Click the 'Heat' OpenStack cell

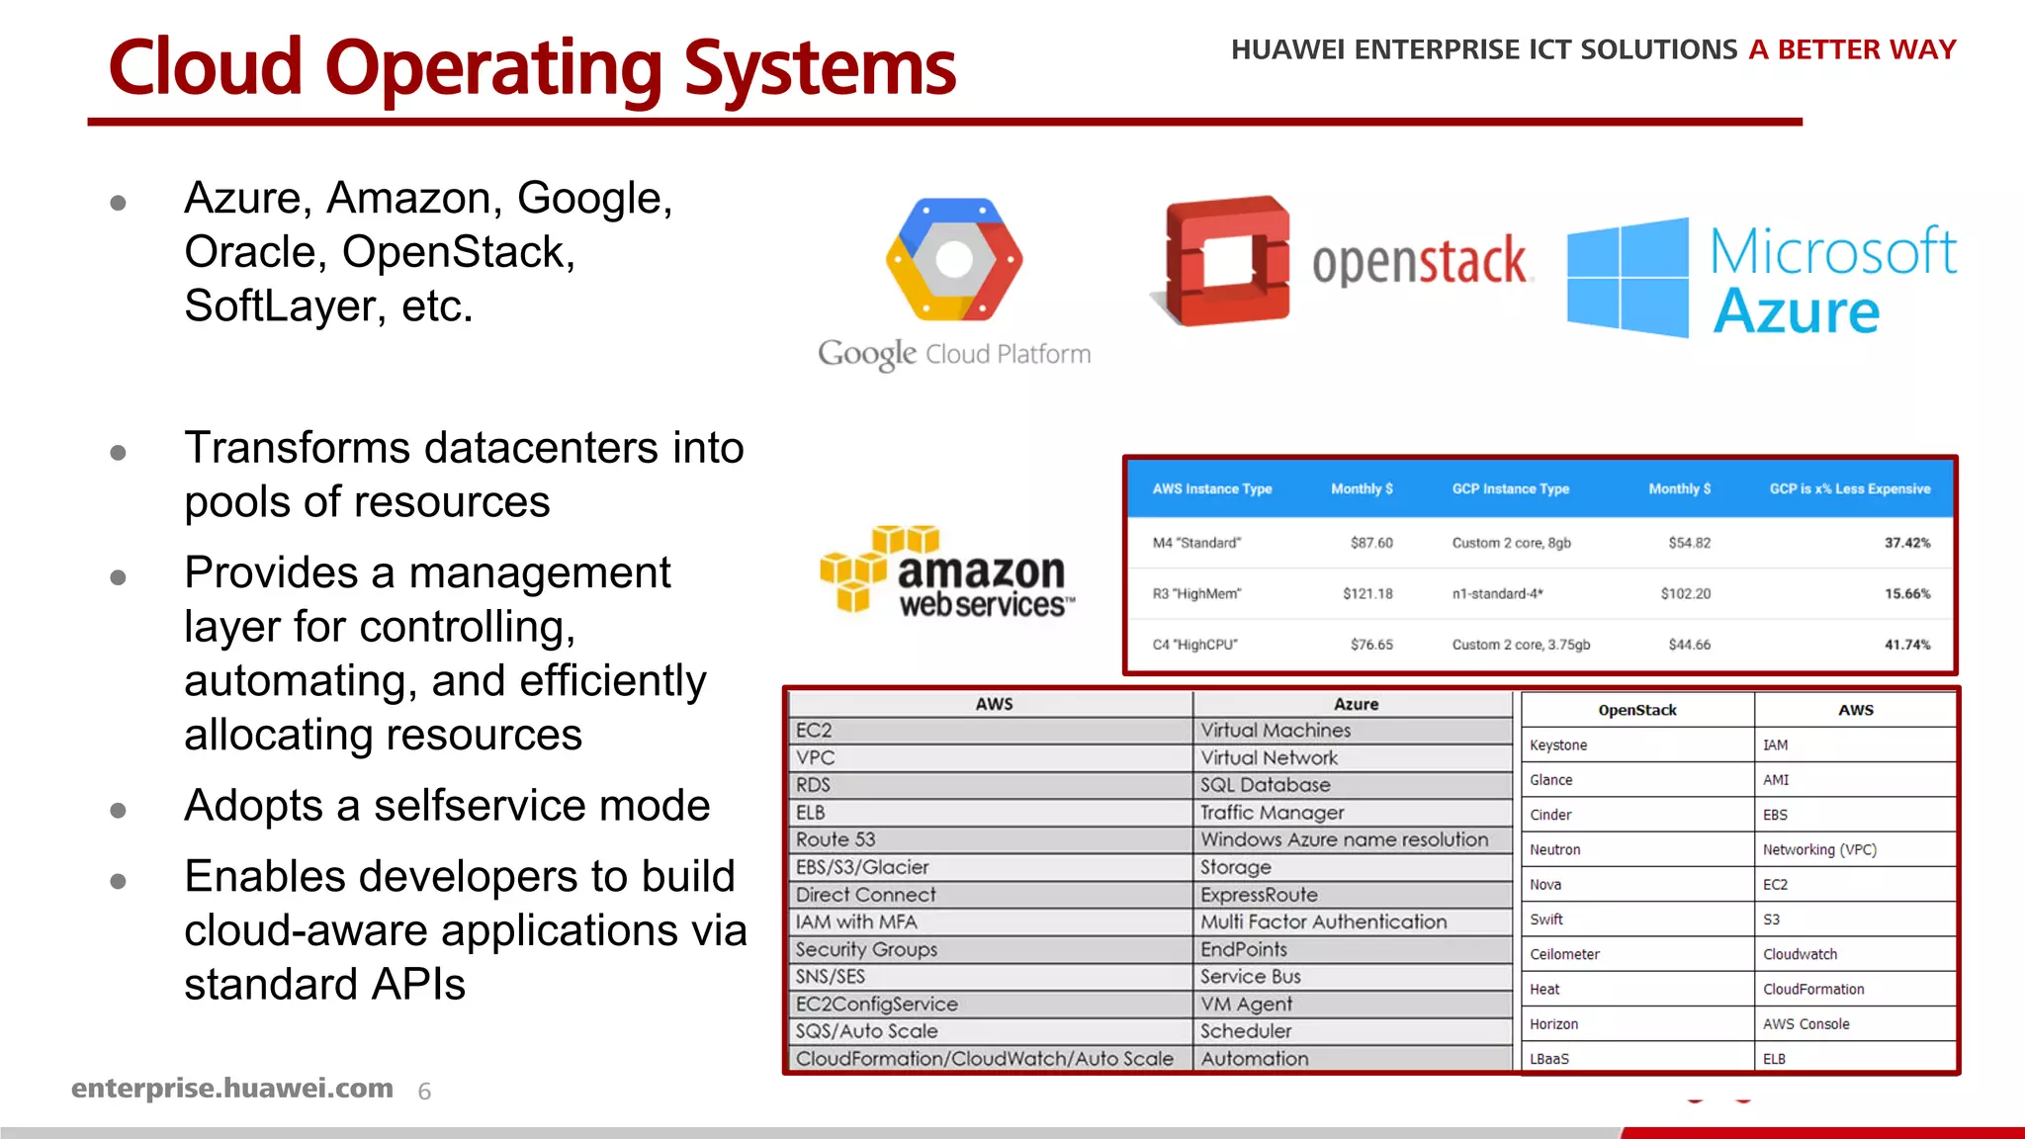click(x=1638, y=989)
